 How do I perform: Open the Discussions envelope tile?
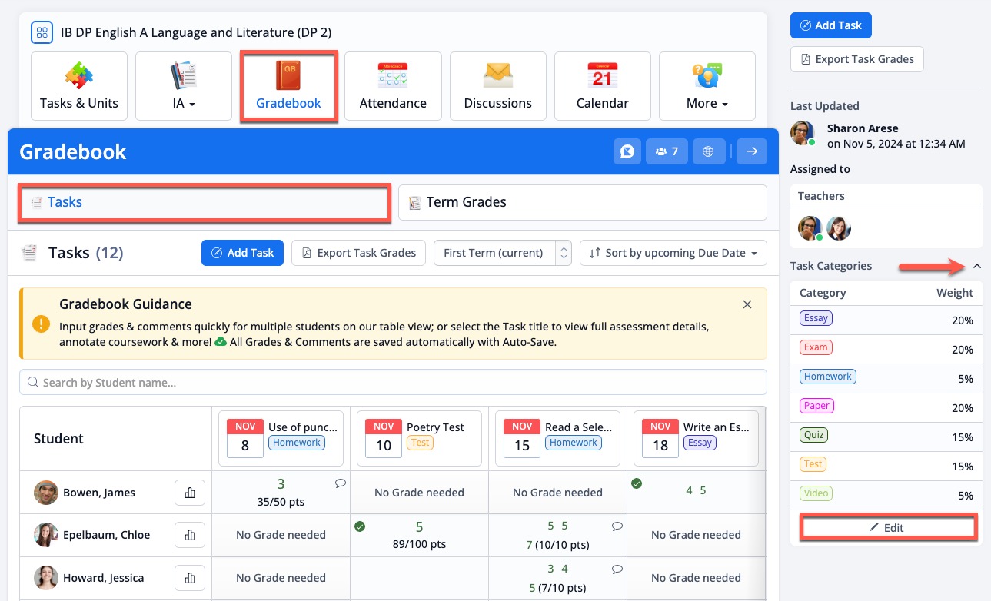click(497, 86)
